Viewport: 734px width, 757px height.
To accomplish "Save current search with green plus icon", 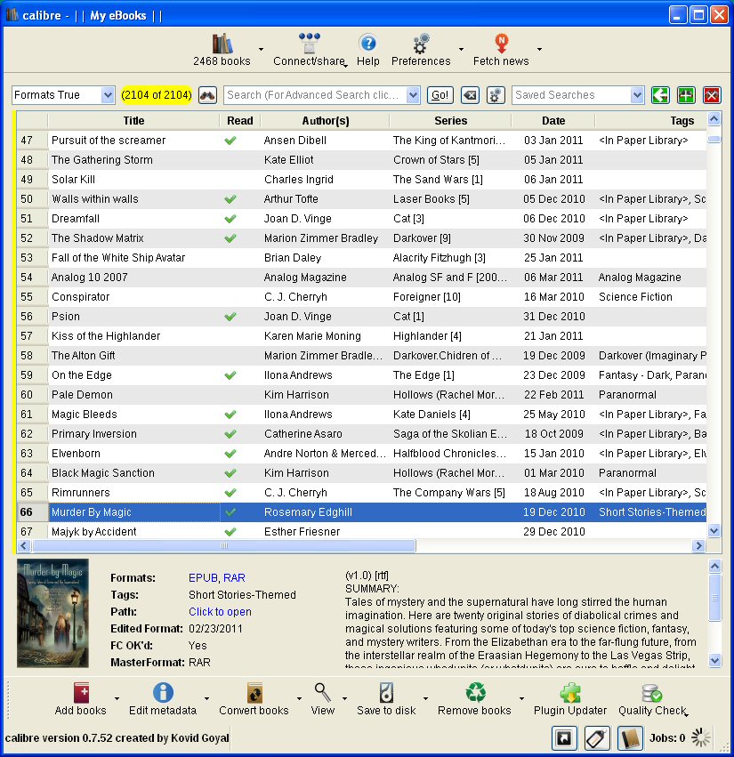I will pos(686,95).
